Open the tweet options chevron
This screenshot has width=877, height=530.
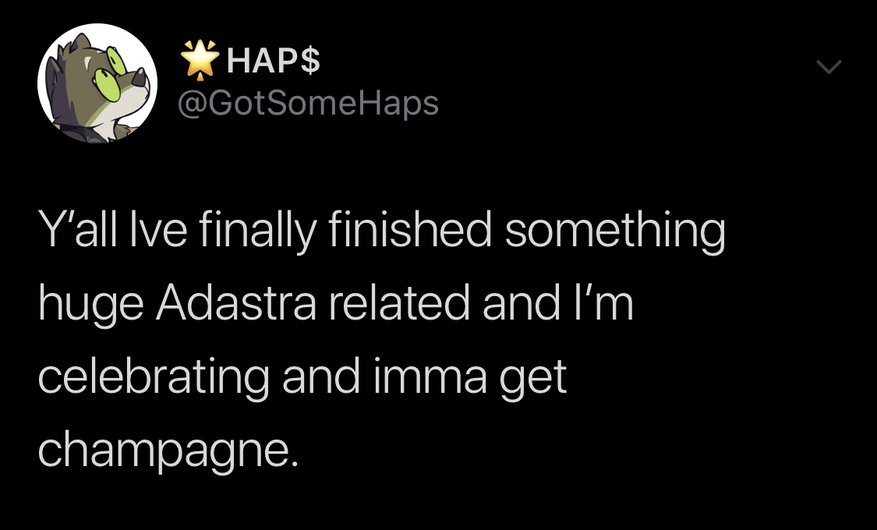pyautogui.click(x=829, y=69)
